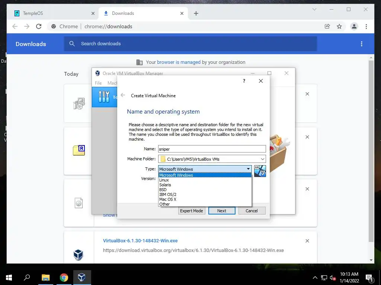Click the disc image file icon
381x285 pixels.
79,203
